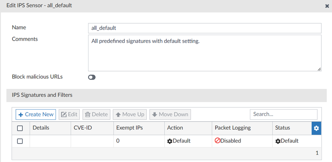Grab the Comments box resize handle
This screenshot has height=162, width=332.
(x=319, y=69)
